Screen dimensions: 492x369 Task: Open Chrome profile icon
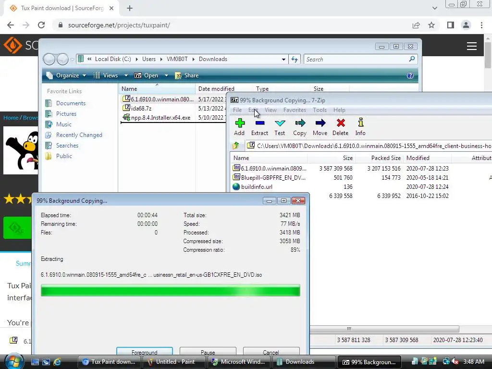click(466, 25)
